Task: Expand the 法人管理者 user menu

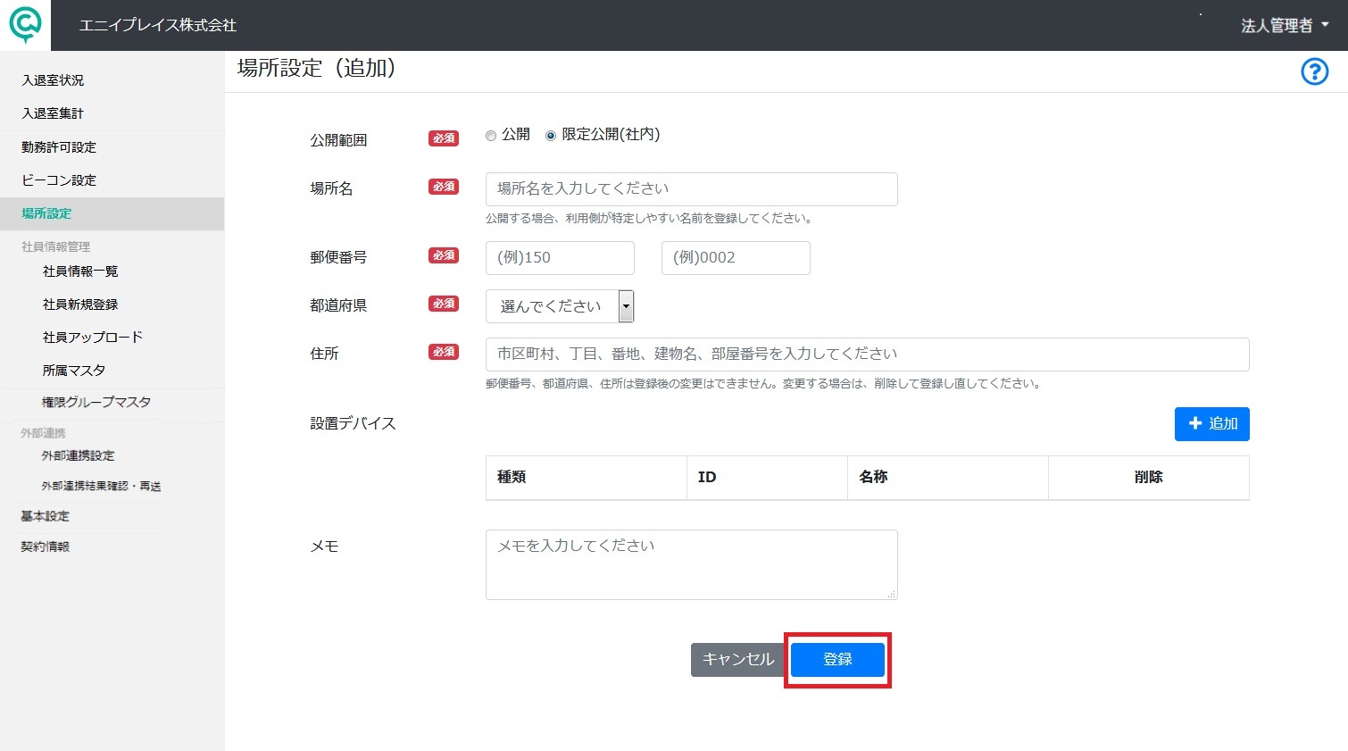Action: click(1285, 26)
